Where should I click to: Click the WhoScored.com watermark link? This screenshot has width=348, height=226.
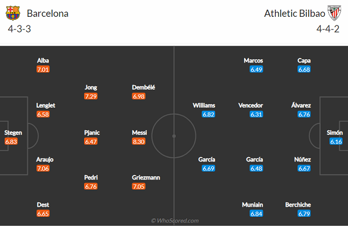click(x=175, y=221)
